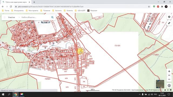Open a new browser tab
173x97 pixels.
tap(34, 2)
